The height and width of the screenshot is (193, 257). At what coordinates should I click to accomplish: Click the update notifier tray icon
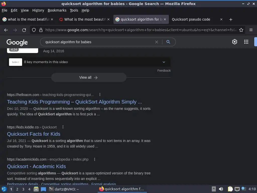(243, 189)
